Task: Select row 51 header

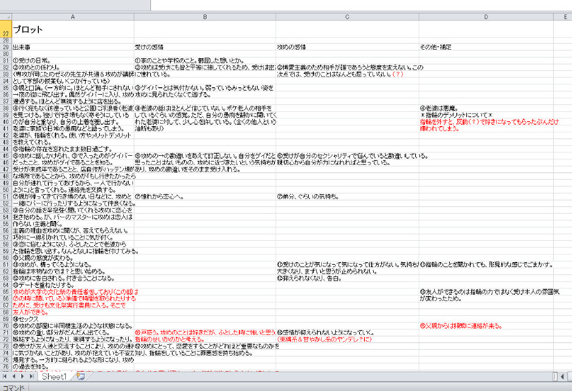Action: coord(6,197)
